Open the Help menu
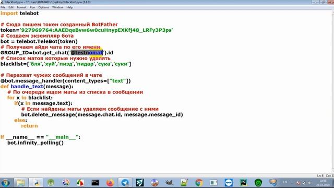The height and width of the screenshot is (188, 334). pyautogui.click(x=69, y=7)
